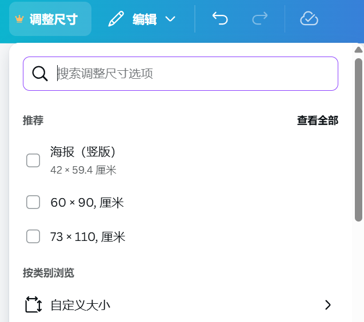Click the magnifier icon in the search box

point(40,74)
